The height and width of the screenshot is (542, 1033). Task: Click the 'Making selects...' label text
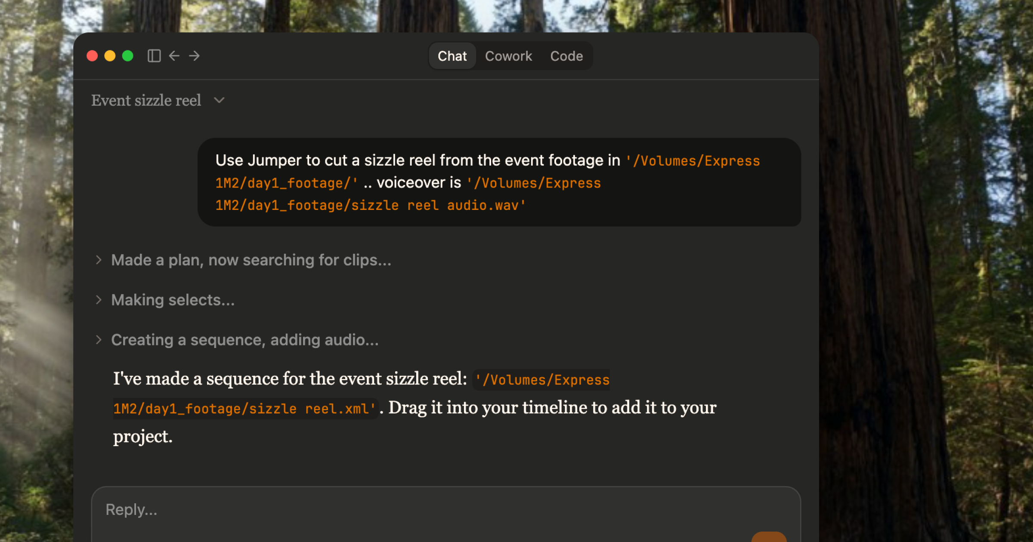coord(173,300)
